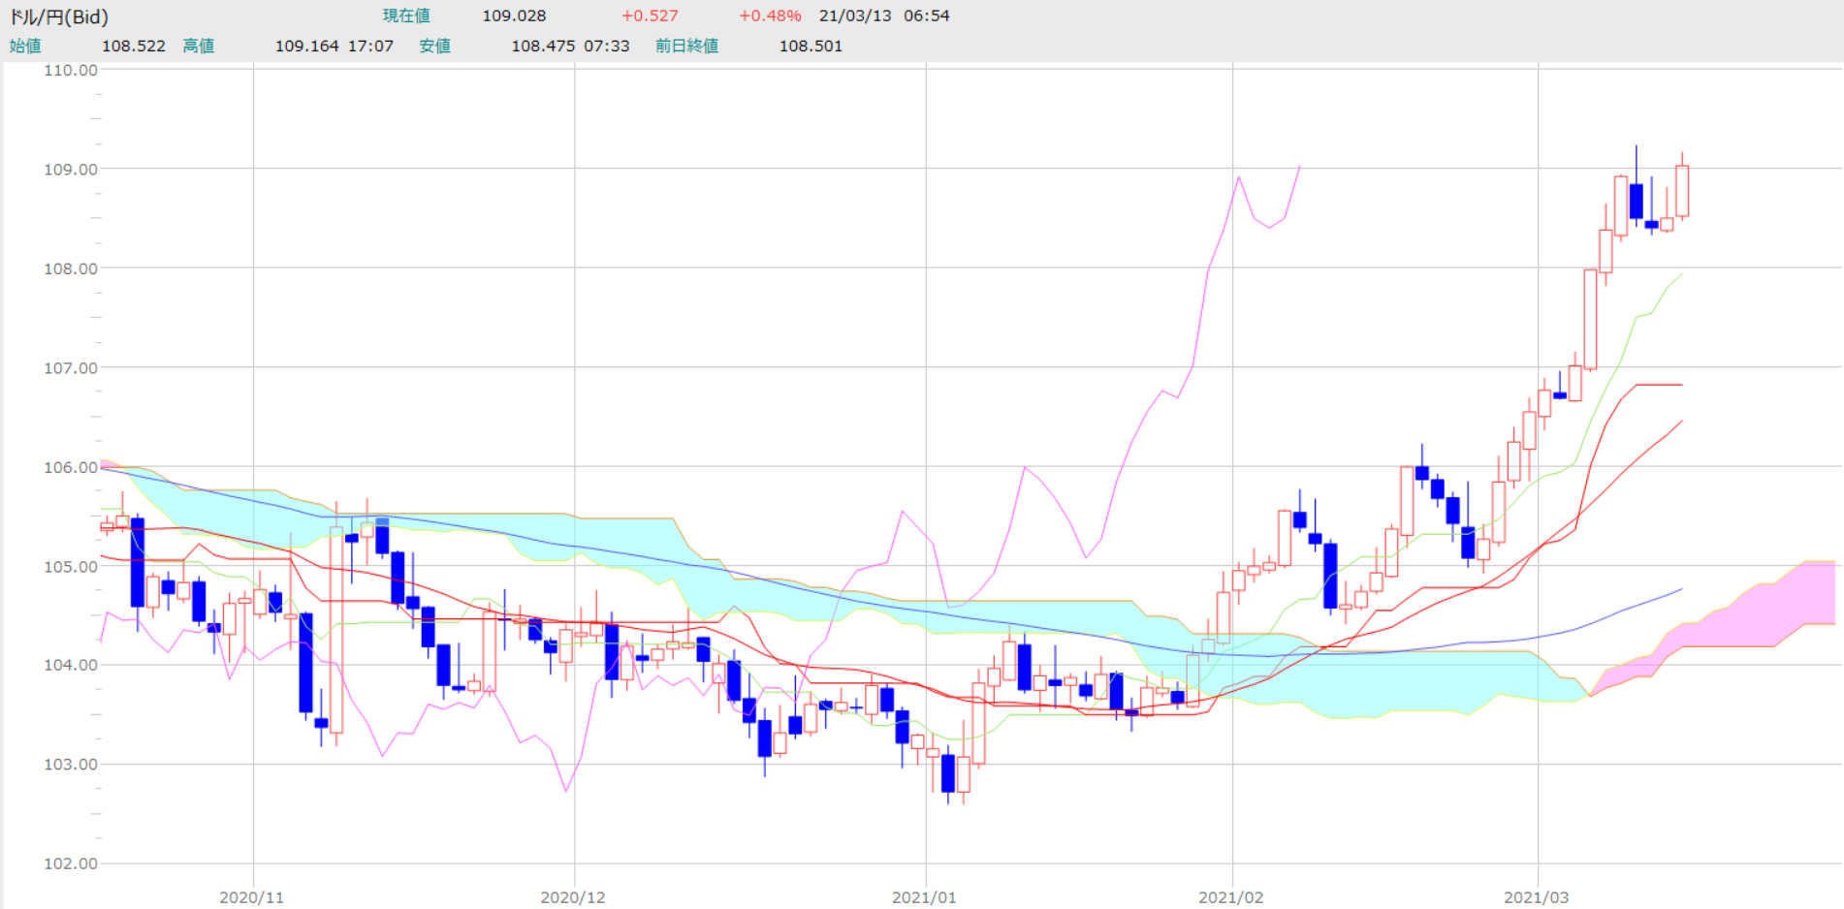Click the previous close value 108.501
The height and width of the screenshot is (909, 1844).
[x=811, y=46]
